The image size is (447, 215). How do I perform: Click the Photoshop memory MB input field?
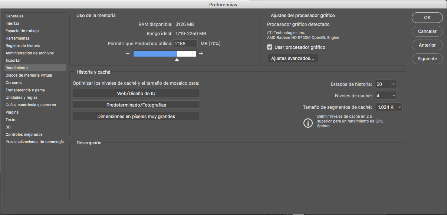[186, 43]
